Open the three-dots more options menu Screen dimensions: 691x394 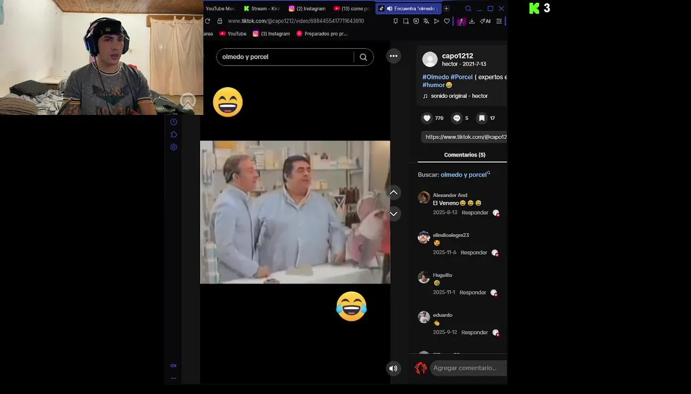coord(394,56)
